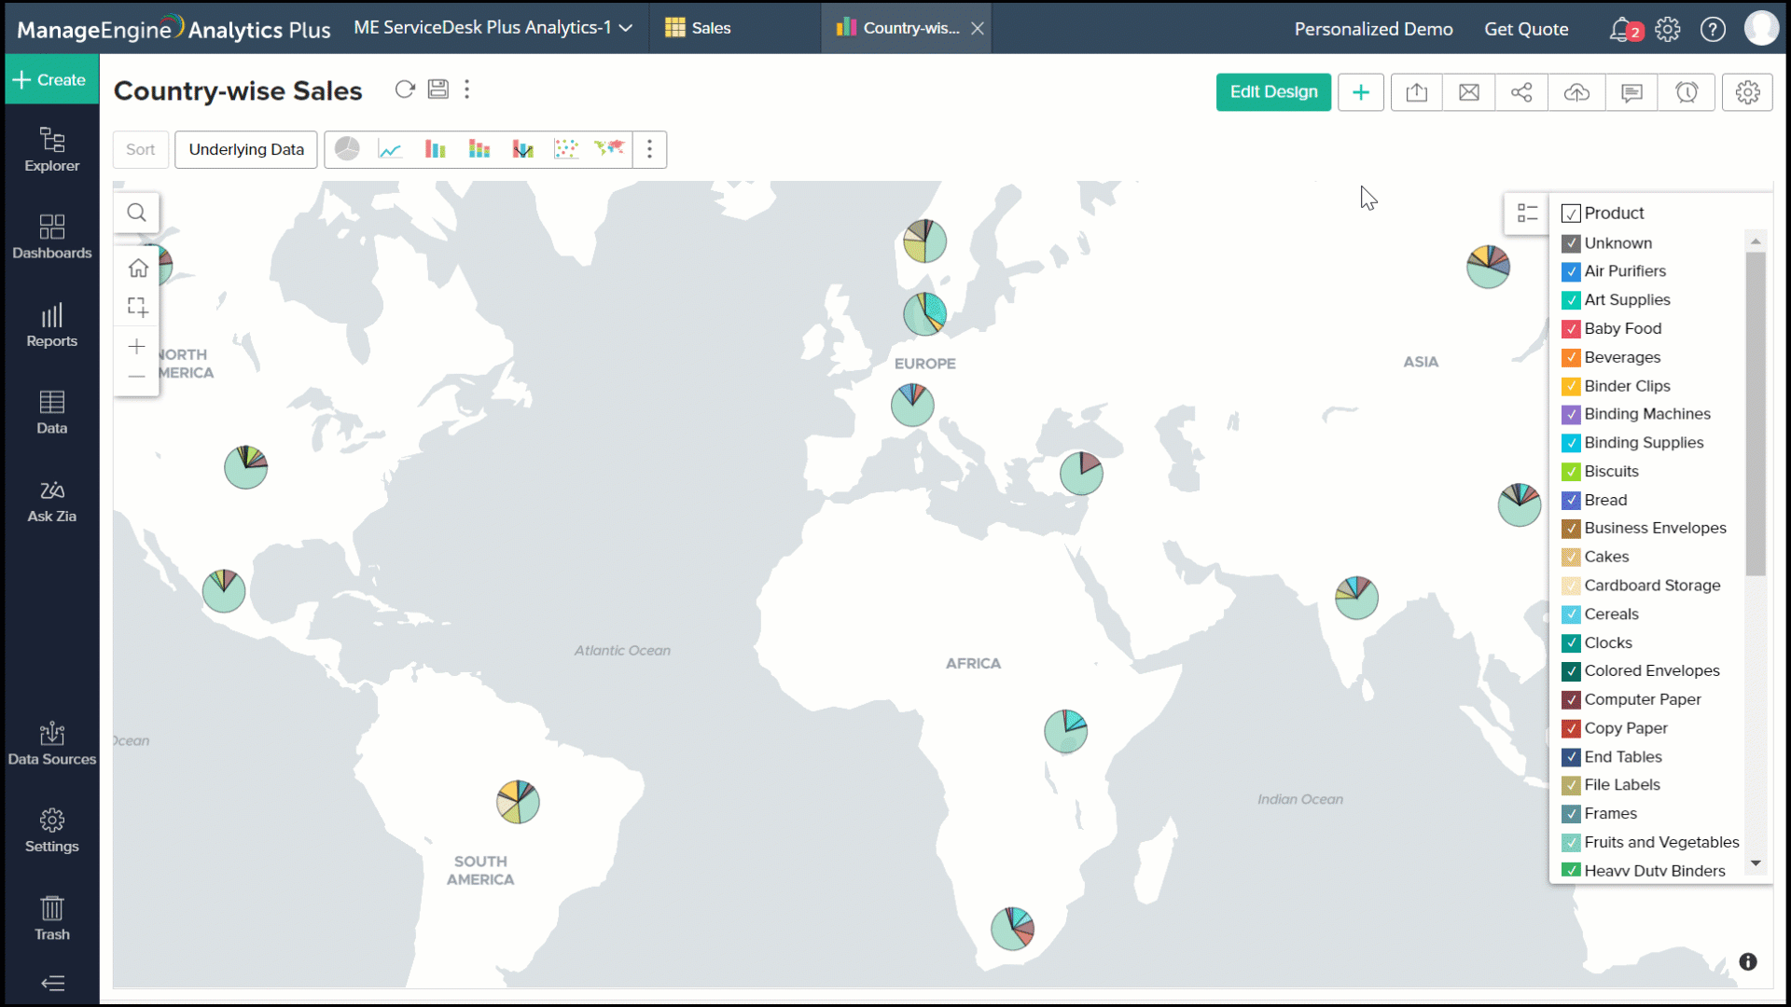This screenshot has width=1791, height=1007.
Task: Open the three-dot options menu
Action: click(x=467, y=89)
